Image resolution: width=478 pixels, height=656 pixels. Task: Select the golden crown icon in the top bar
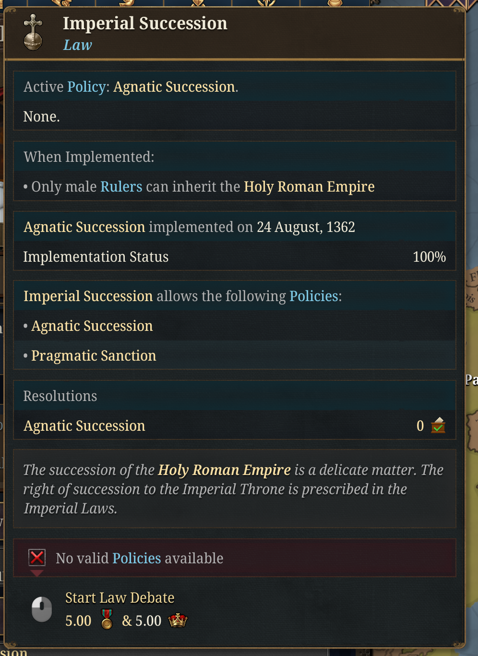pyautogui.click(x=62, y=3)
